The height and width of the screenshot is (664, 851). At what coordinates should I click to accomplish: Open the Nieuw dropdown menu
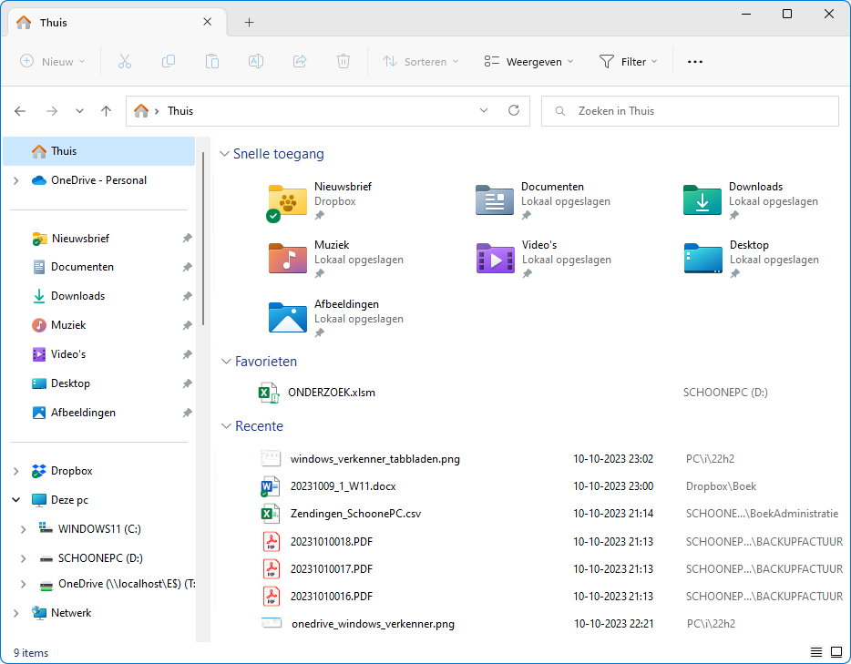click(x=53, y=61)
